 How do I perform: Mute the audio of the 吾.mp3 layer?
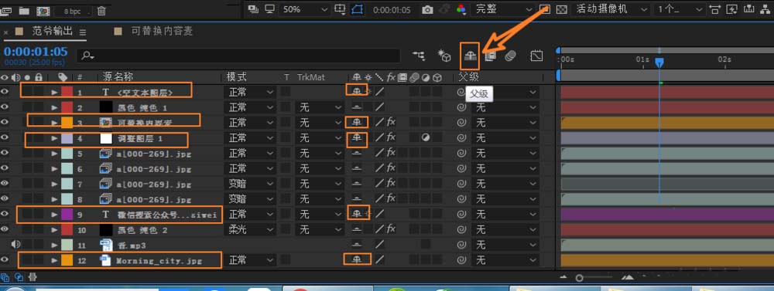15,244
